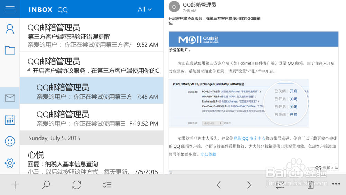The image size is (346, 195).
Task: Delete message with trash icon
Action: [x=310, y=185]
